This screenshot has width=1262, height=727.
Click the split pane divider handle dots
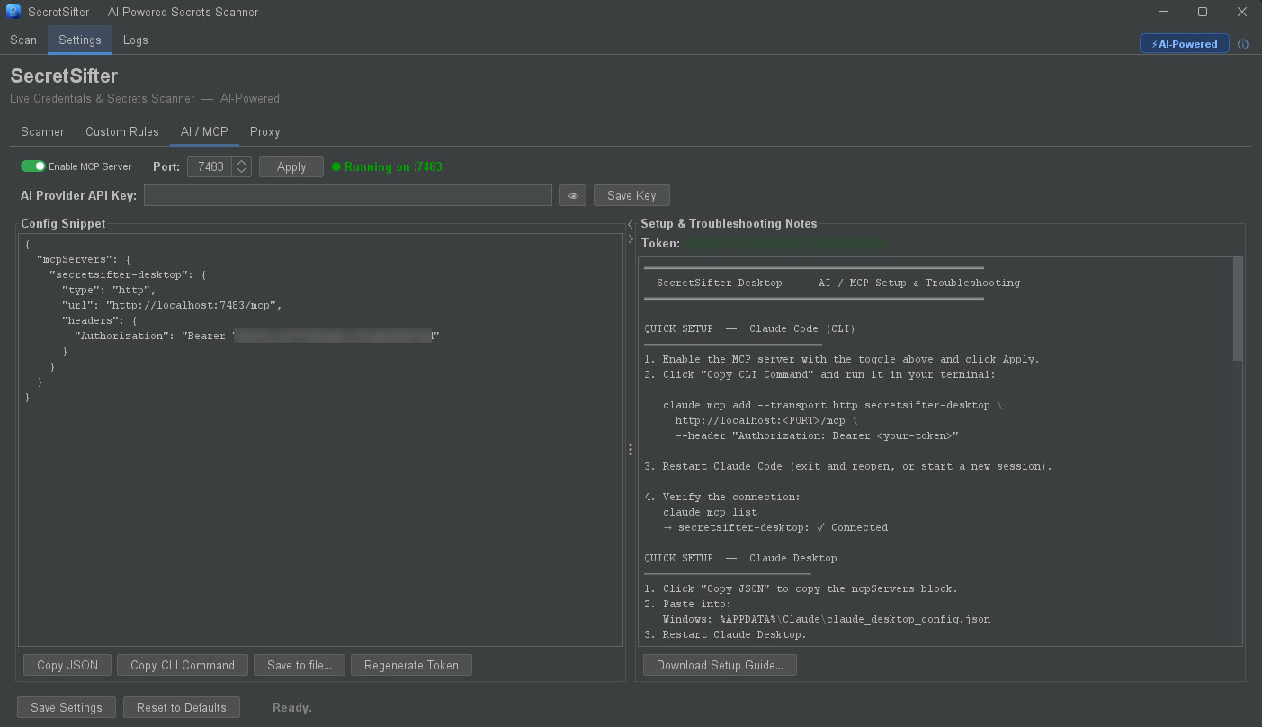[x=631, y=449]
